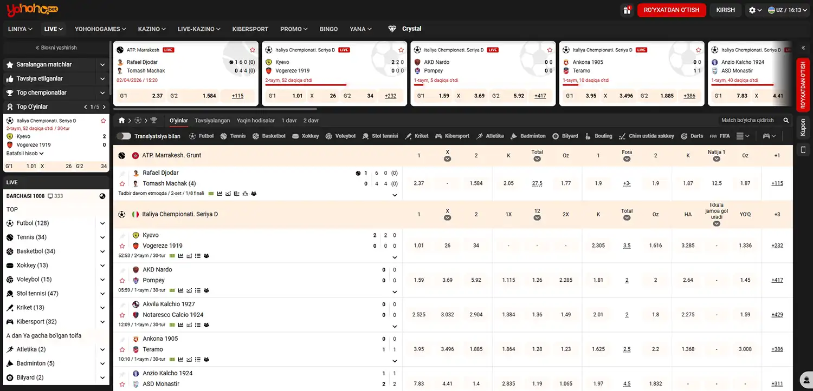Click Blokni yashirish to hide the sidebar
Image resolution: width=813 pixels, height=391 pixels.
coord(56,48)
